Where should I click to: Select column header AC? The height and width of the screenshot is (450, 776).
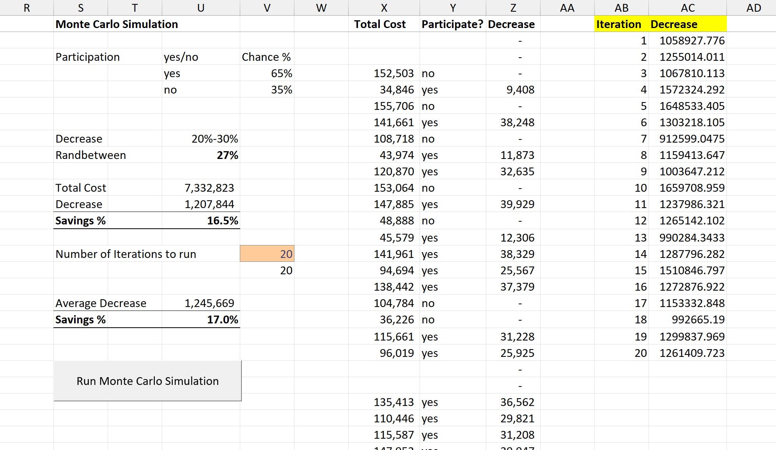tap(688, 8)
